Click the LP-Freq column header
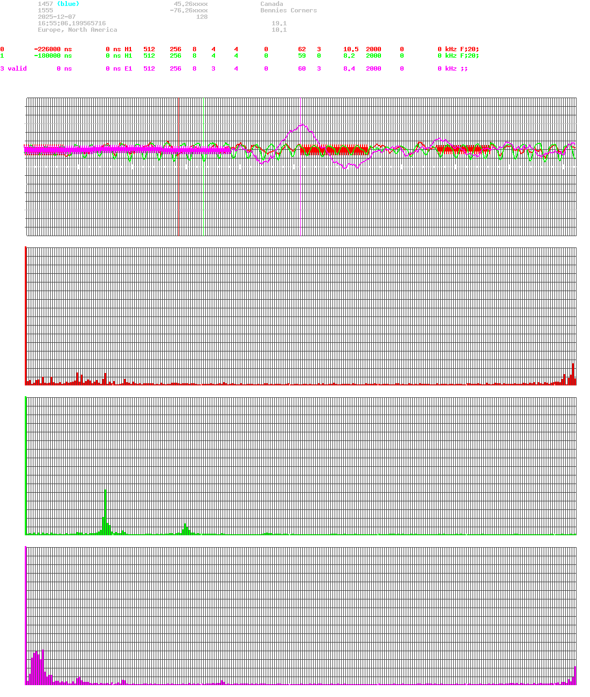Screen dimensions: 590x697 point(441,43)
